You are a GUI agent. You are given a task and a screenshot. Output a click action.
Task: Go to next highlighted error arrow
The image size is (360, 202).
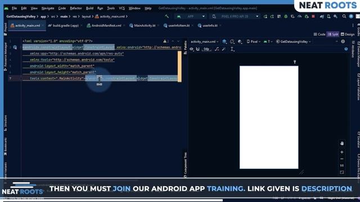pyautogui.click(x=178, y=41)
